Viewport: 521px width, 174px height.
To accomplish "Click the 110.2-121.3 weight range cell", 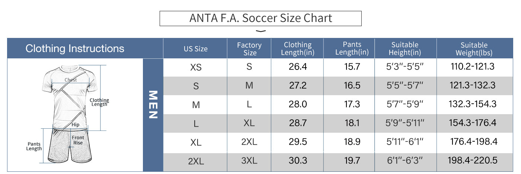I will (472, 67).
